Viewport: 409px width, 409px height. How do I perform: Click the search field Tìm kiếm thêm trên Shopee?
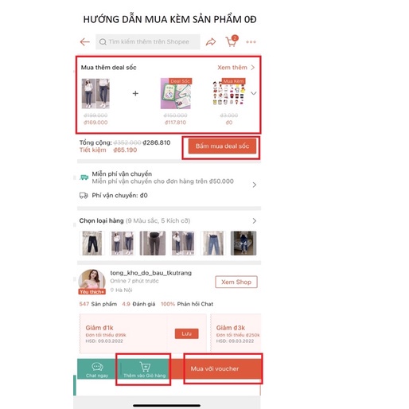148,41
